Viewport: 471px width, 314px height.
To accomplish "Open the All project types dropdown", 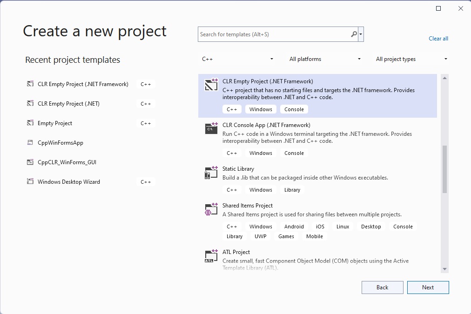I will click(x=411, y=59).
